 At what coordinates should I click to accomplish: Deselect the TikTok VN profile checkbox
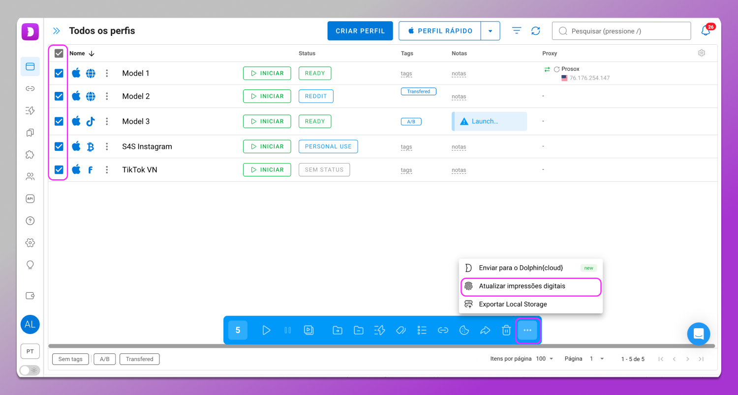pos(59,169)
